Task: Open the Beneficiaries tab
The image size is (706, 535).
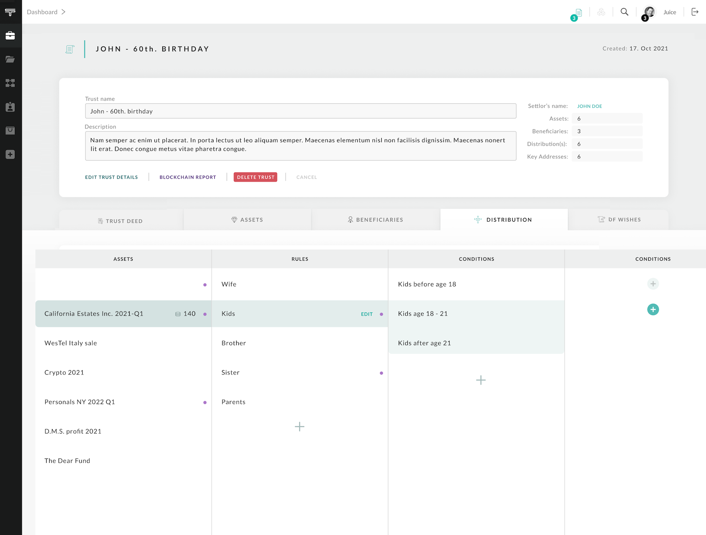Action: click(x=375, y=220)
